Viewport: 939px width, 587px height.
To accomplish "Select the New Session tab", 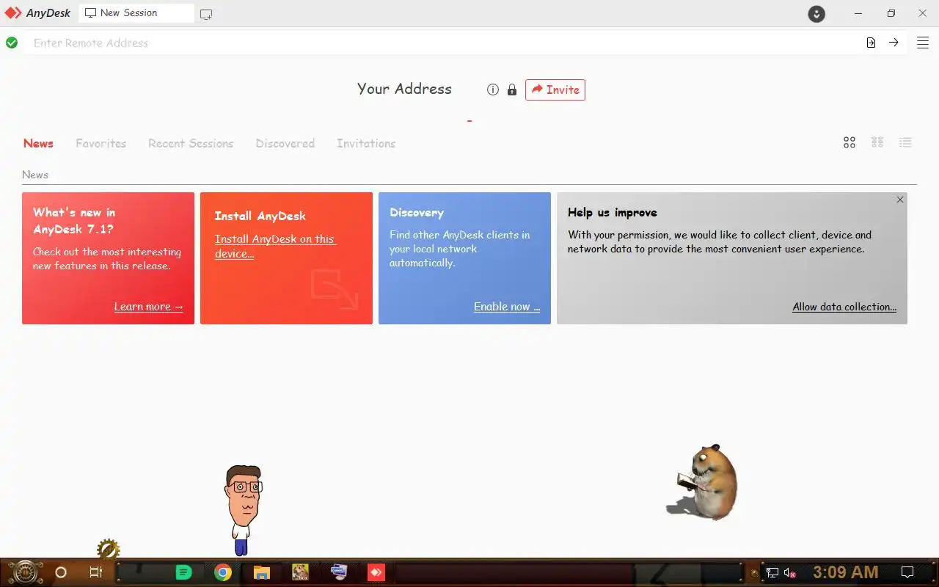I will (136, 13).
